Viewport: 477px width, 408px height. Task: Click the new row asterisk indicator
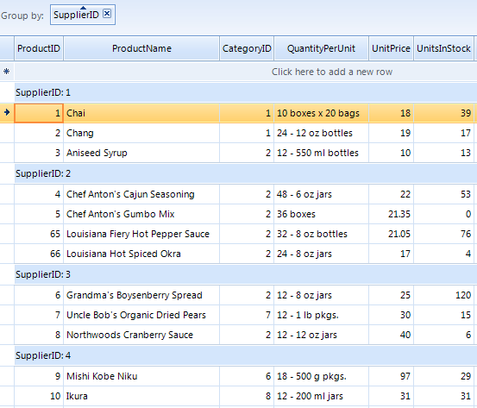(x=6, y=72)
